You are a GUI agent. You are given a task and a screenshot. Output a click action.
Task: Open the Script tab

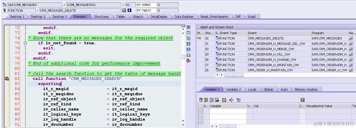251,17
